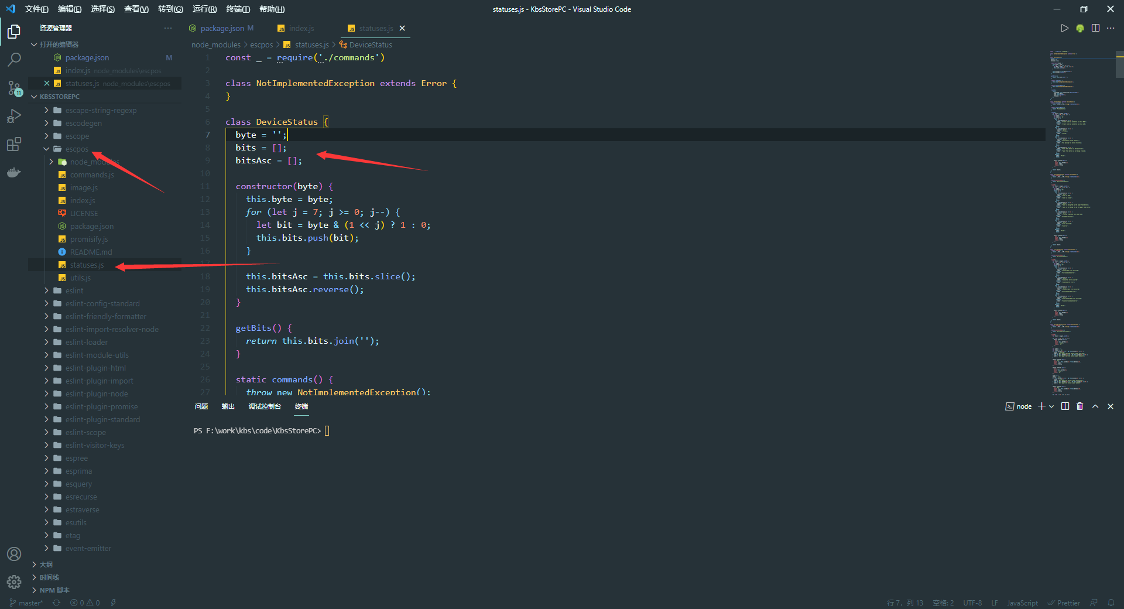Switch to the 问题 problems panel tab
This screenshot has height=609, width=1124.
201,406
